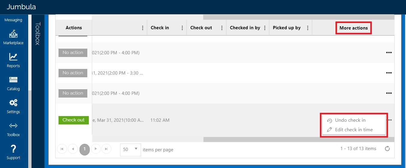The height and width of the screenshot is (168, 406).
Task: Click the horizontal scrollbar below the table
Action: [299, 139]
